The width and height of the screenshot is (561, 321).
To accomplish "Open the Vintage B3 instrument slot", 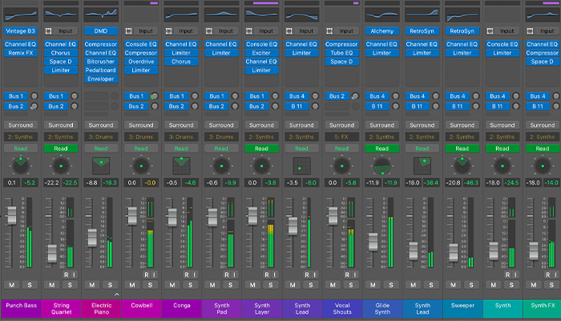I will (21, 31).
